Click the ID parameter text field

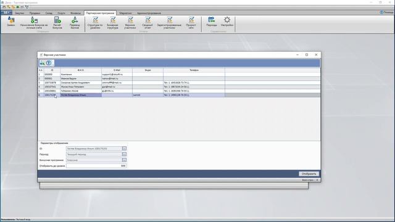(94, 149)
